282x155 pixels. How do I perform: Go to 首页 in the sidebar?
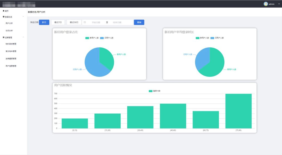[7, 11]
